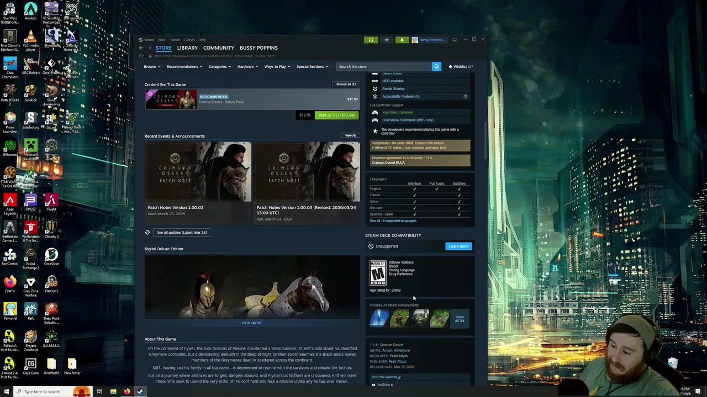Open Visit the website link
Viewport: 707px width, 397px height.
tap(386, 377)
